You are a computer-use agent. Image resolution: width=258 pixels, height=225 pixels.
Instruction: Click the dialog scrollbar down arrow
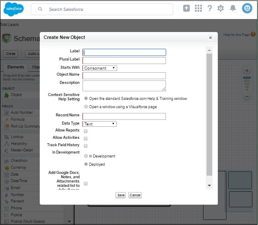209,186
